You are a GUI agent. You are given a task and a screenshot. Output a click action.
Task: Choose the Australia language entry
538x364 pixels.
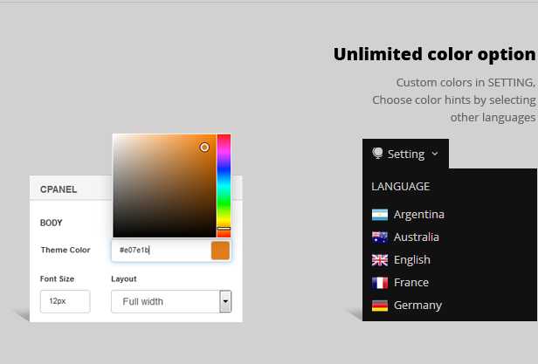pyautogui.click(x=417, y=237)
